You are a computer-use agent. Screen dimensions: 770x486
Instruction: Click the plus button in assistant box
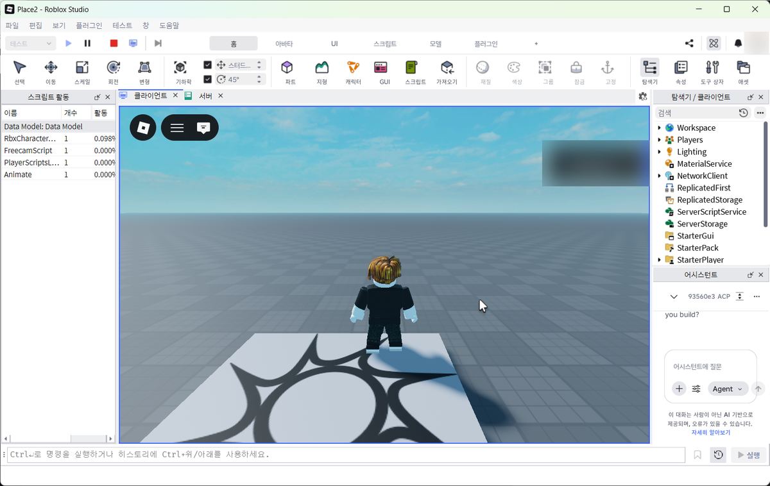(679, 389)
